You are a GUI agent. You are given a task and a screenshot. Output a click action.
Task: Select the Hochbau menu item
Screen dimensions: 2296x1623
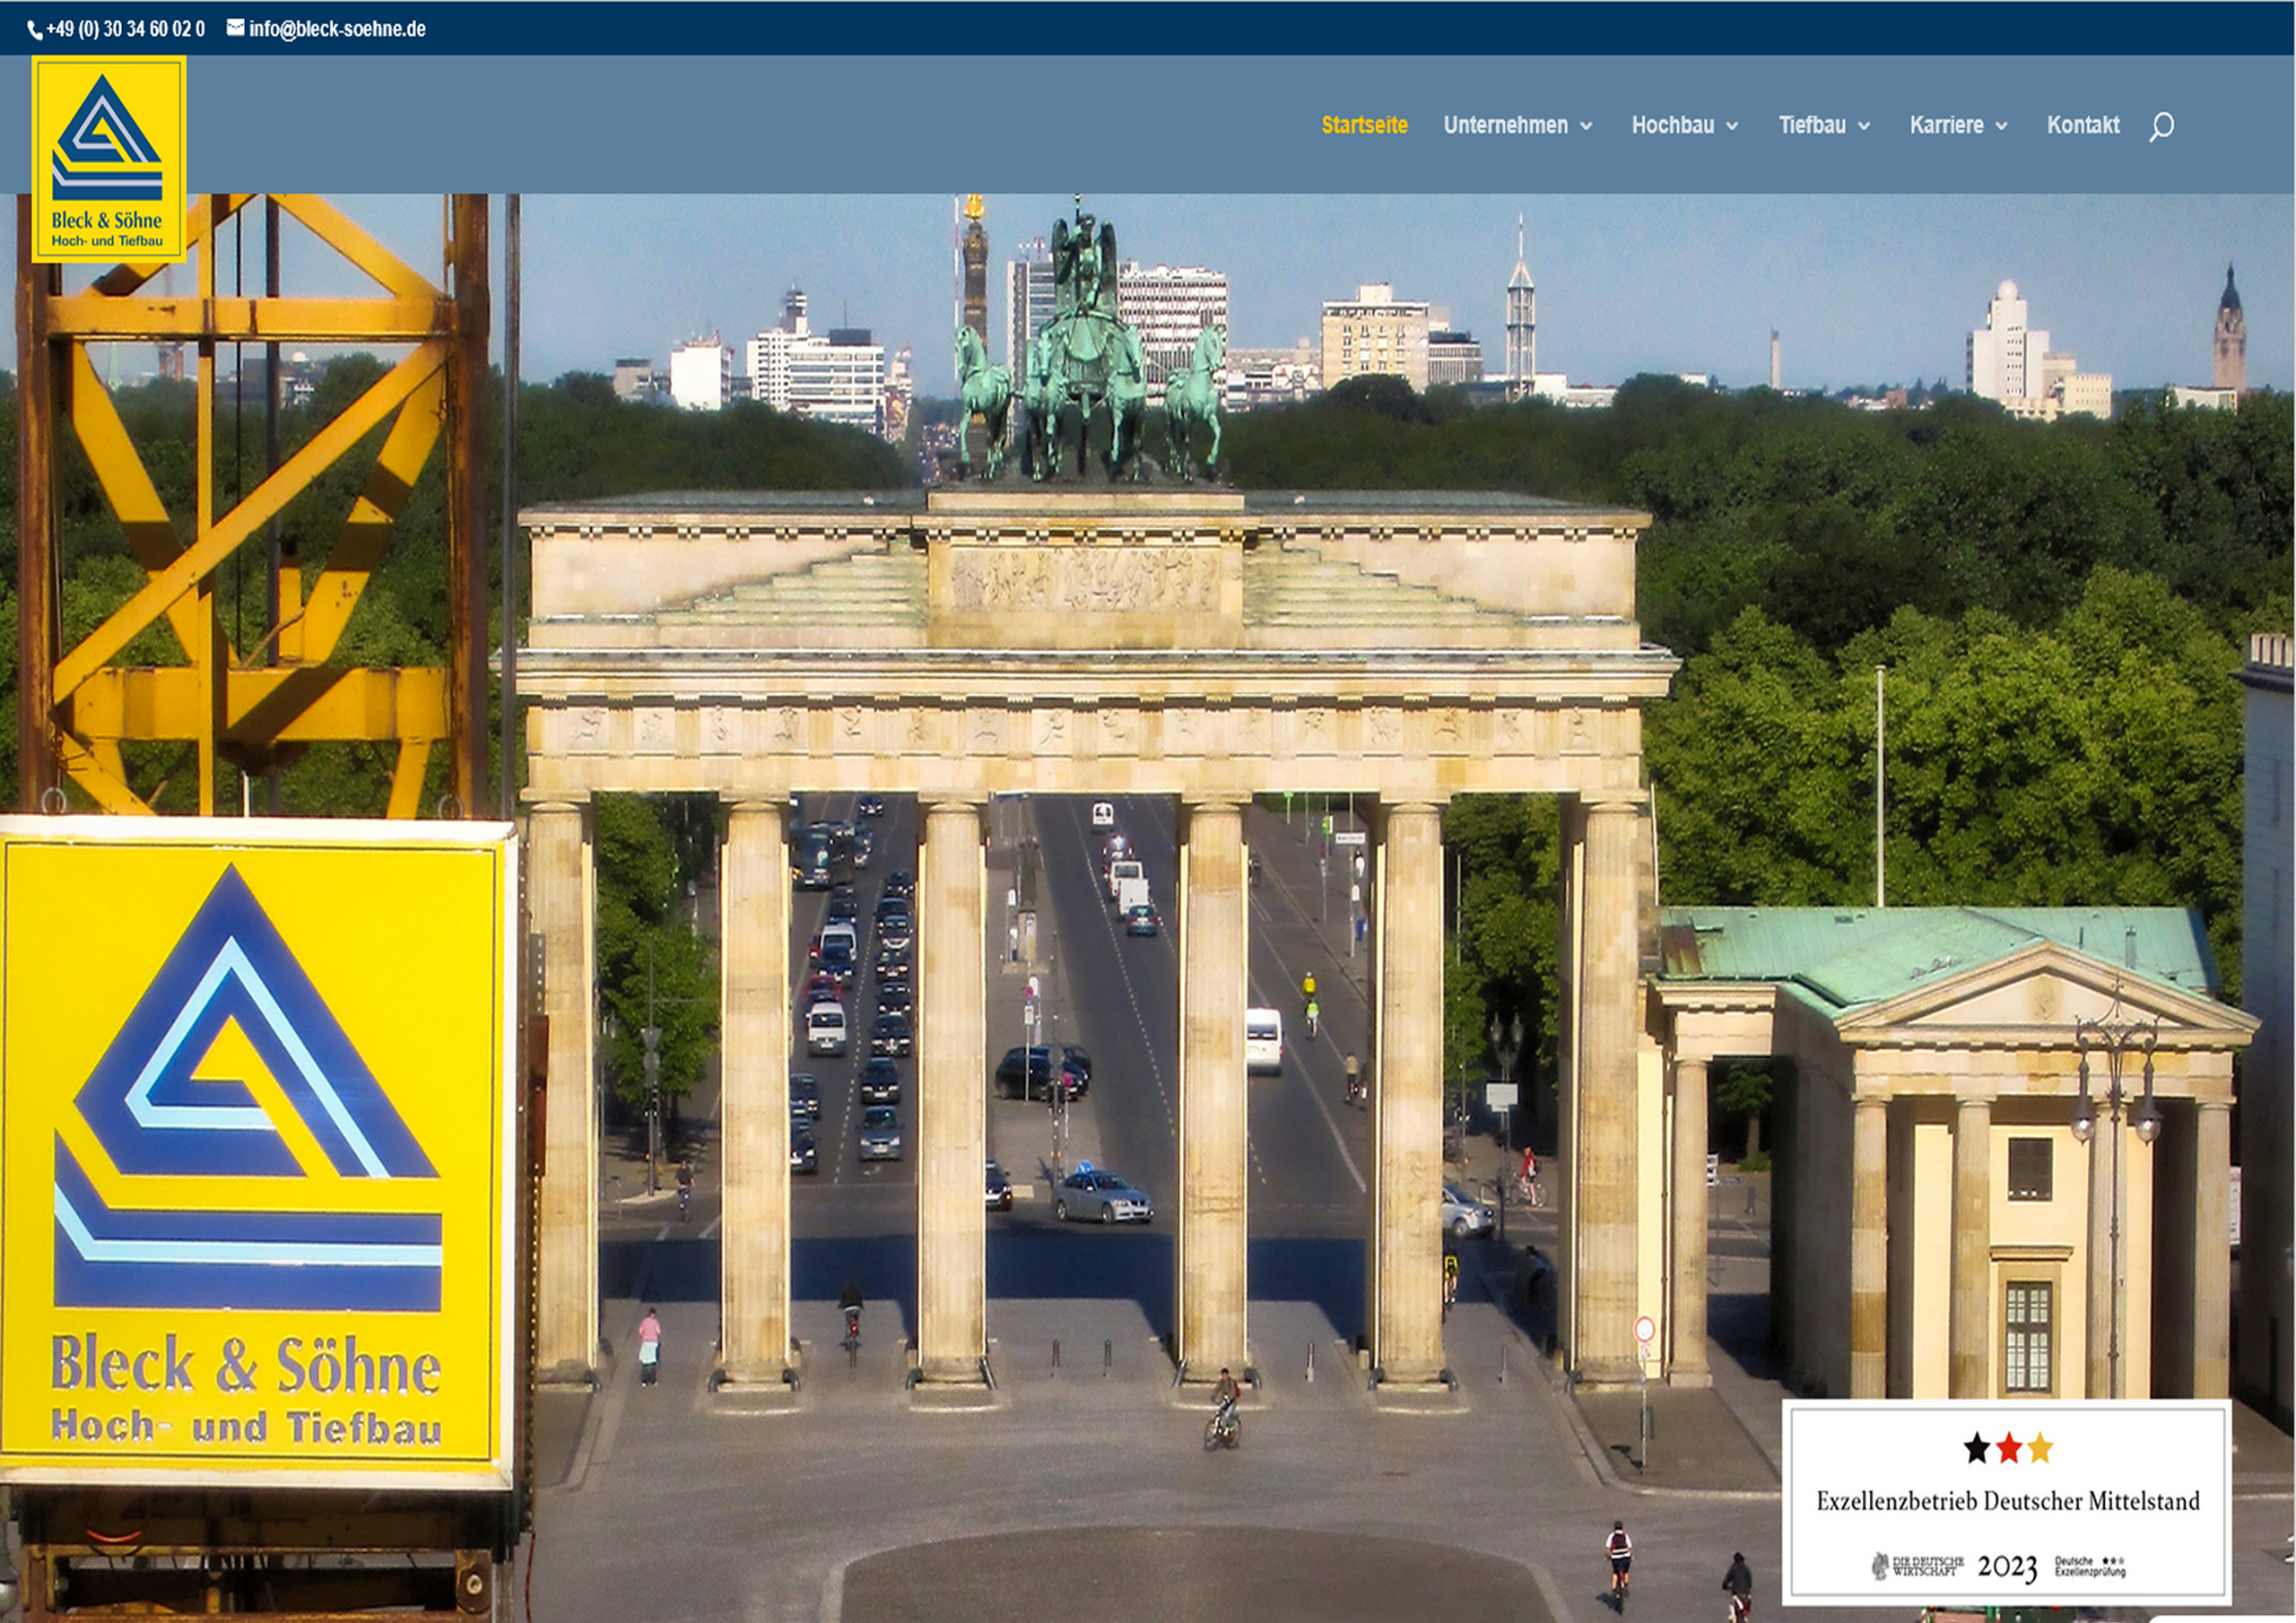pyautogui.click(x=1672, y=125)
